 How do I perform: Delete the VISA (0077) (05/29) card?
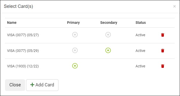coord(163,51)
